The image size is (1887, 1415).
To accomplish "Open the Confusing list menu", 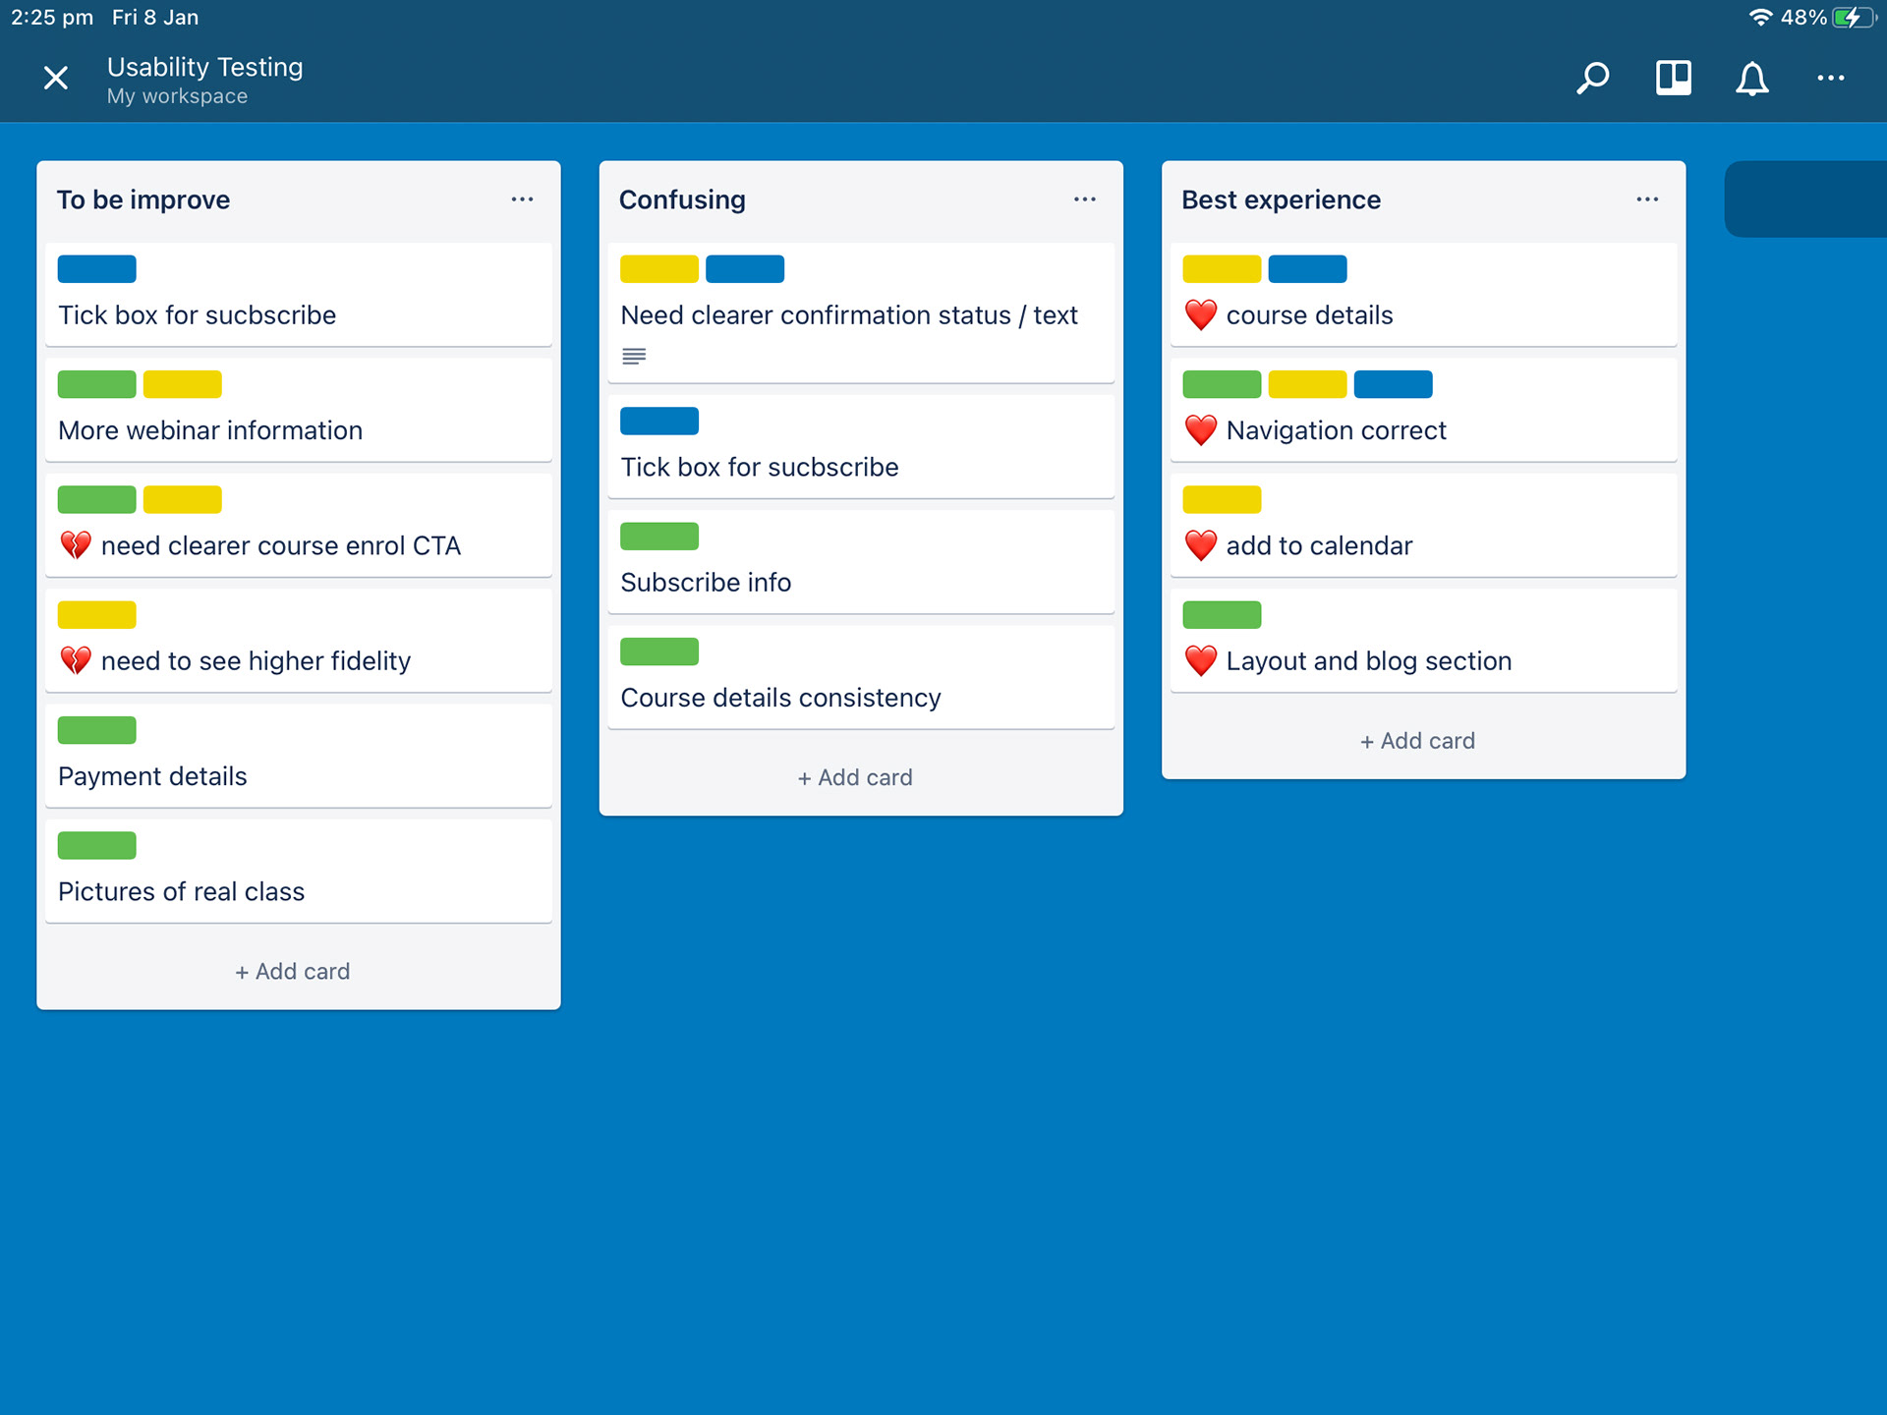I will [1084, 199].
